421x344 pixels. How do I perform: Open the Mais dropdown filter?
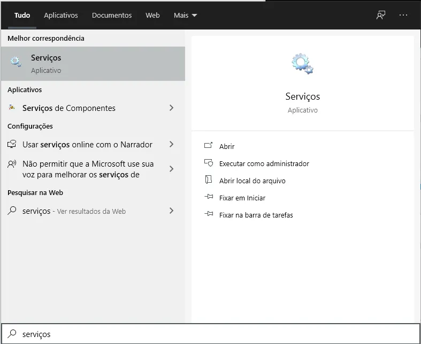[185, 15]
